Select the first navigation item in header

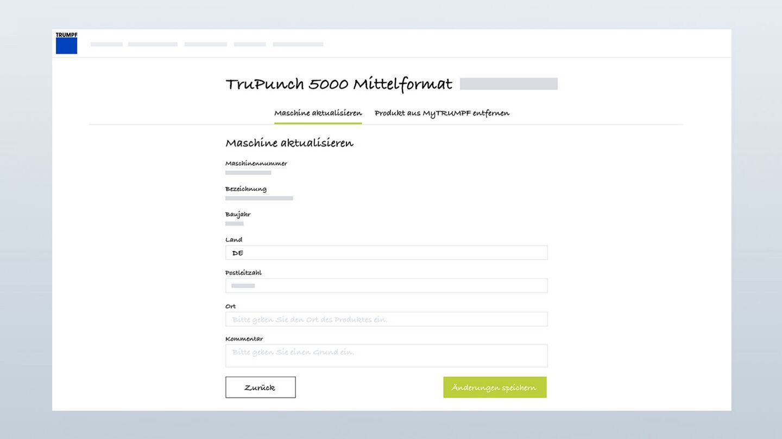coord(106,44)
